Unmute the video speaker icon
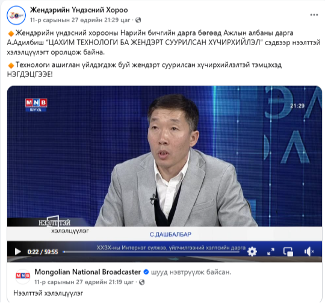 309,252
